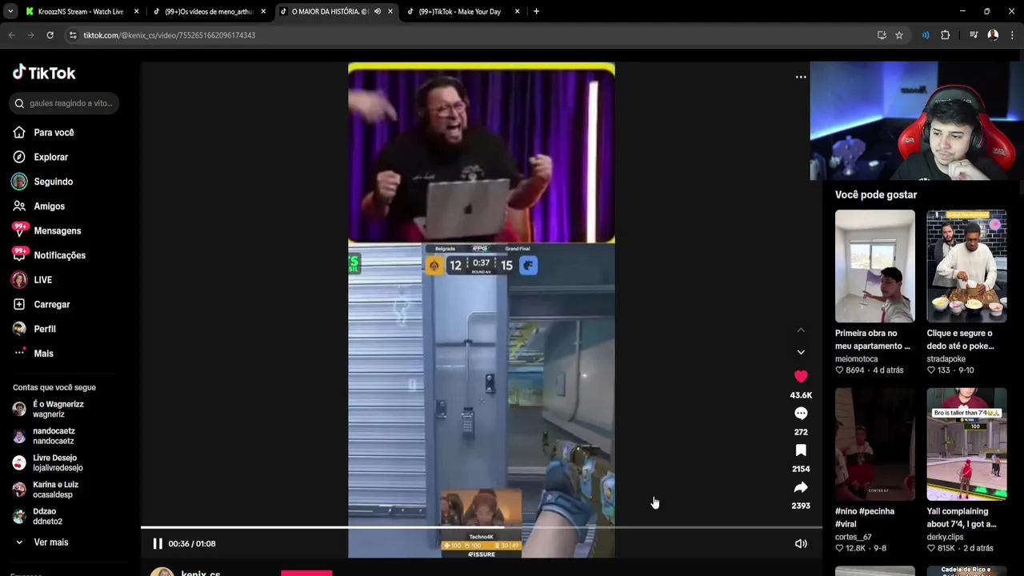1024x576 pixels.
Task: Open derky.clips recommended video thumbnail
Action: pyautogui.click(x=966, y=445)
